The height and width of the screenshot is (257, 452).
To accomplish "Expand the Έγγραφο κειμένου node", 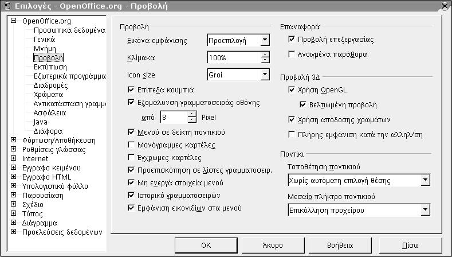I will pyautogui.click(x=13, y=168).
